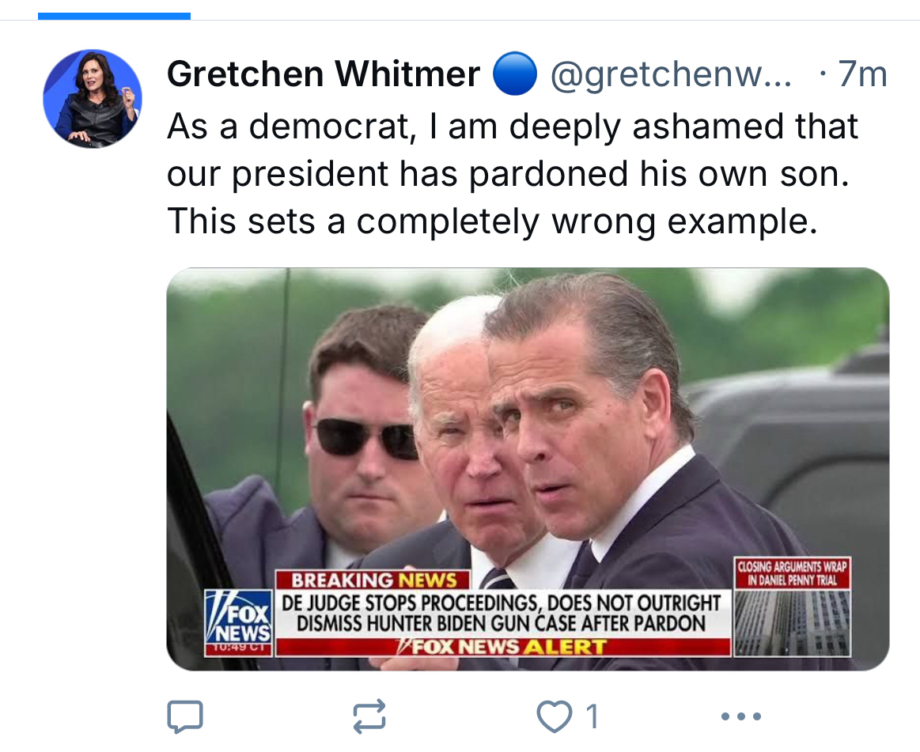Click the reply speech bubble icon

[x=185, y=716]
